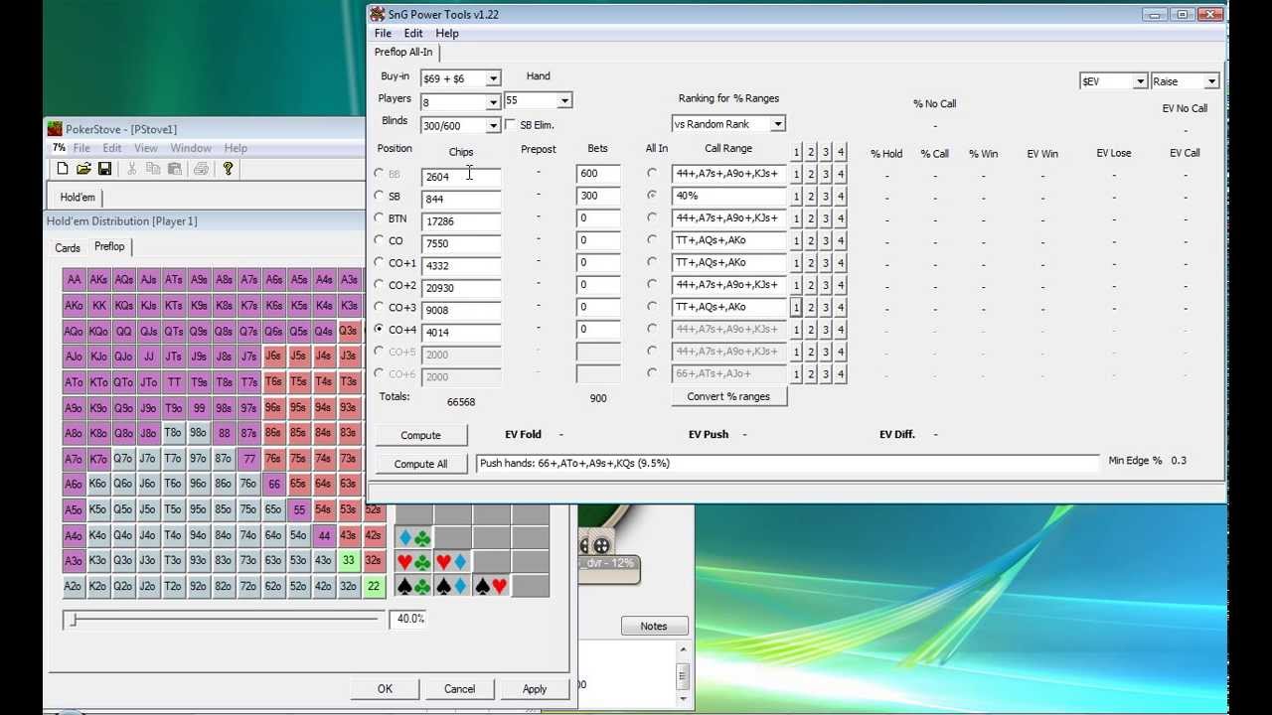Toggle the AA hand cell in grid
Image resolution: width=1272 pixels, height=715 pixels.
tap(74, 280)
